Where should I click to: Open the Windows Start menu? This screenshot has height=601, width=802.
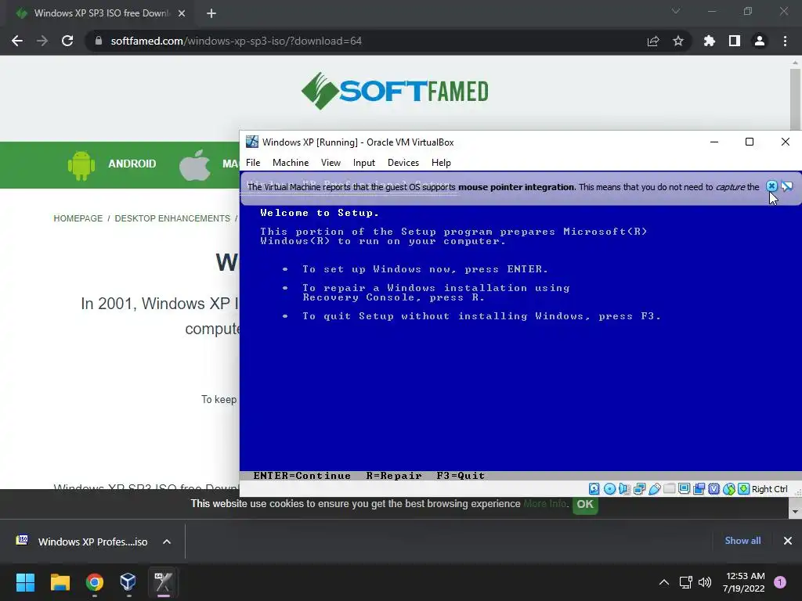click(x=25, y=582)
